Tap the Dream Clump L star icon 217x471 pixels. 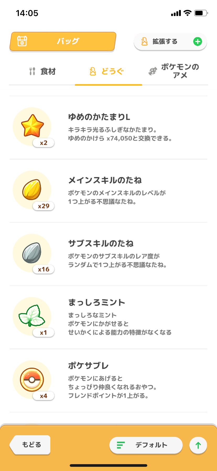32,126
